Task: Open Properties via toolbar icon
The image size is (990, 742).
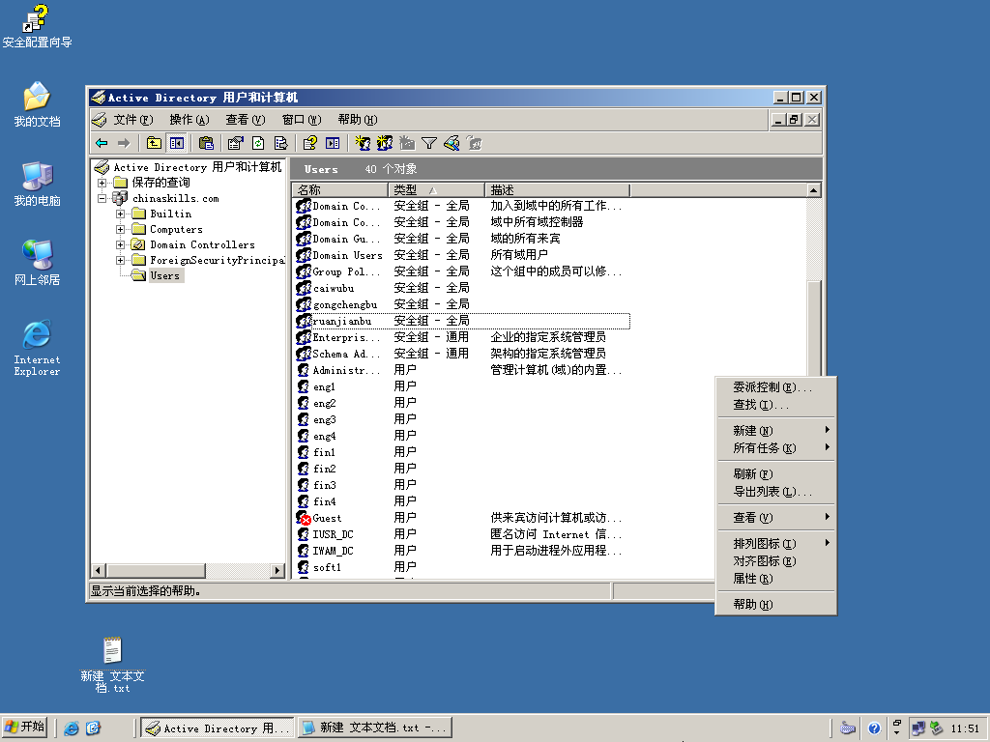Action: 236,143
